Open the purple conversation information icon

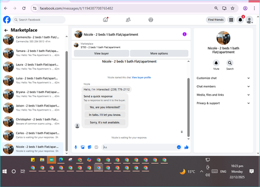(185, 34)
